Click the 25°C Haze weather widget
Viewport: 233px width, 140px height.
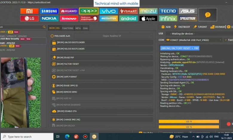coord(179,137)
